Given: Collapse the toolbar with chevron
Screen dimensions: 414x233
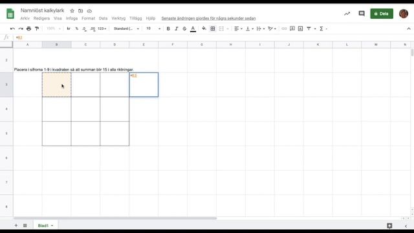Looking at the screenshot, I should (x=409, y=28).
